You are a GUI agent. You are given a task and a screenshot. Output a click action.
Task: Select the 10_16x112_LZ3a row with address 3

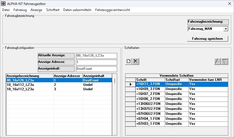(x=59, y=89)
